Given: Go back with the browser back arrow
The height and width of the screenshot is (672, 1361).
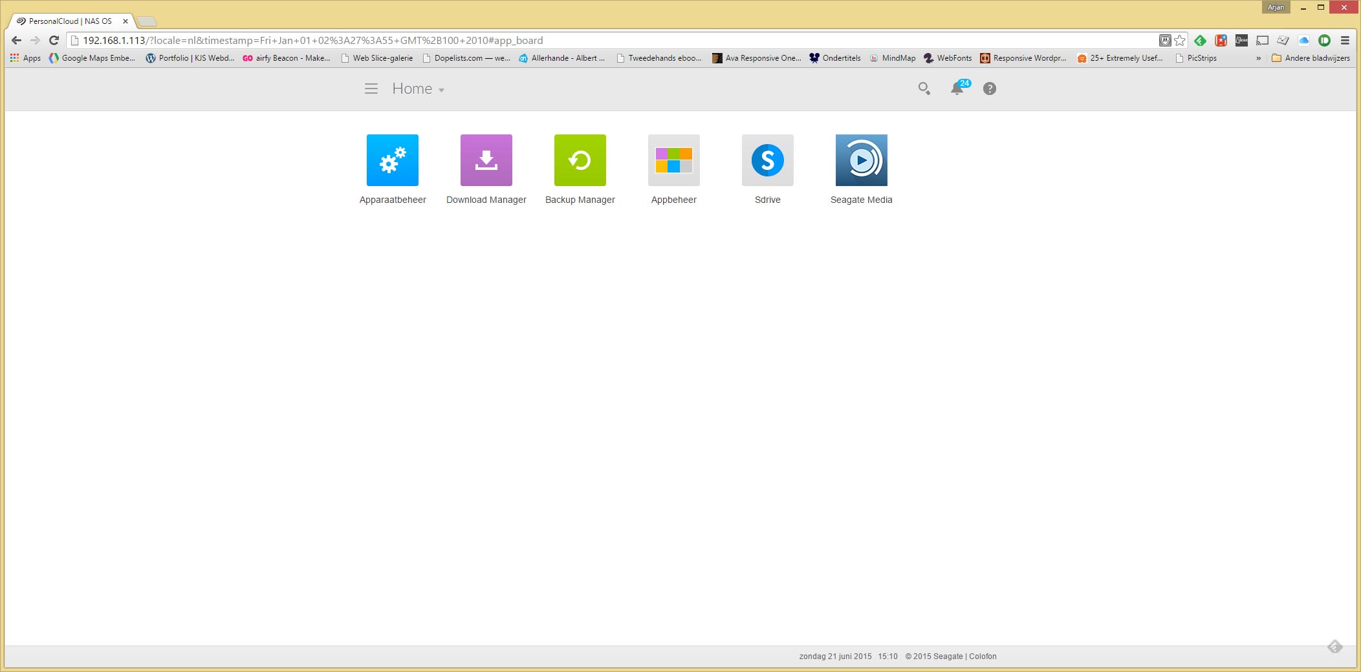Looking at the screenshot, I should 17,40.
